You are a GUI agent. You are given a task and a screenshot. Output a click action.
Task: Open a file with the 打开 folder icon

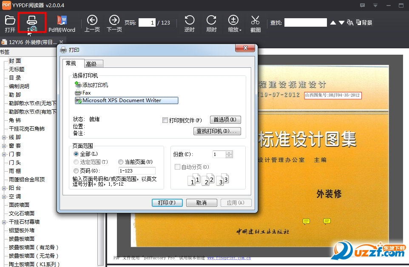[10, 24]
